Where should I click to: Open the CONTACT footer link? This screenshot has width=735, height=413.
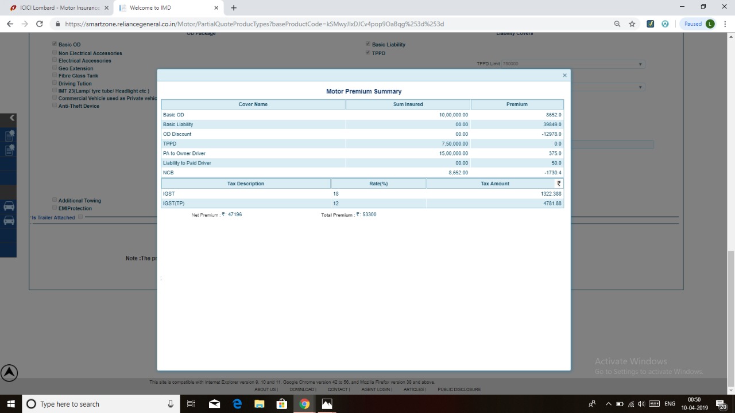(338, 389)
